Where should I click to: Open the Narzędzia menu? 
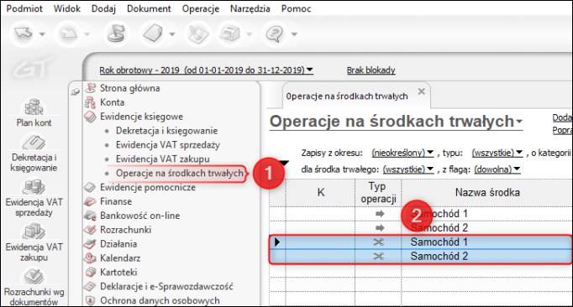click(x=250, y=8)
